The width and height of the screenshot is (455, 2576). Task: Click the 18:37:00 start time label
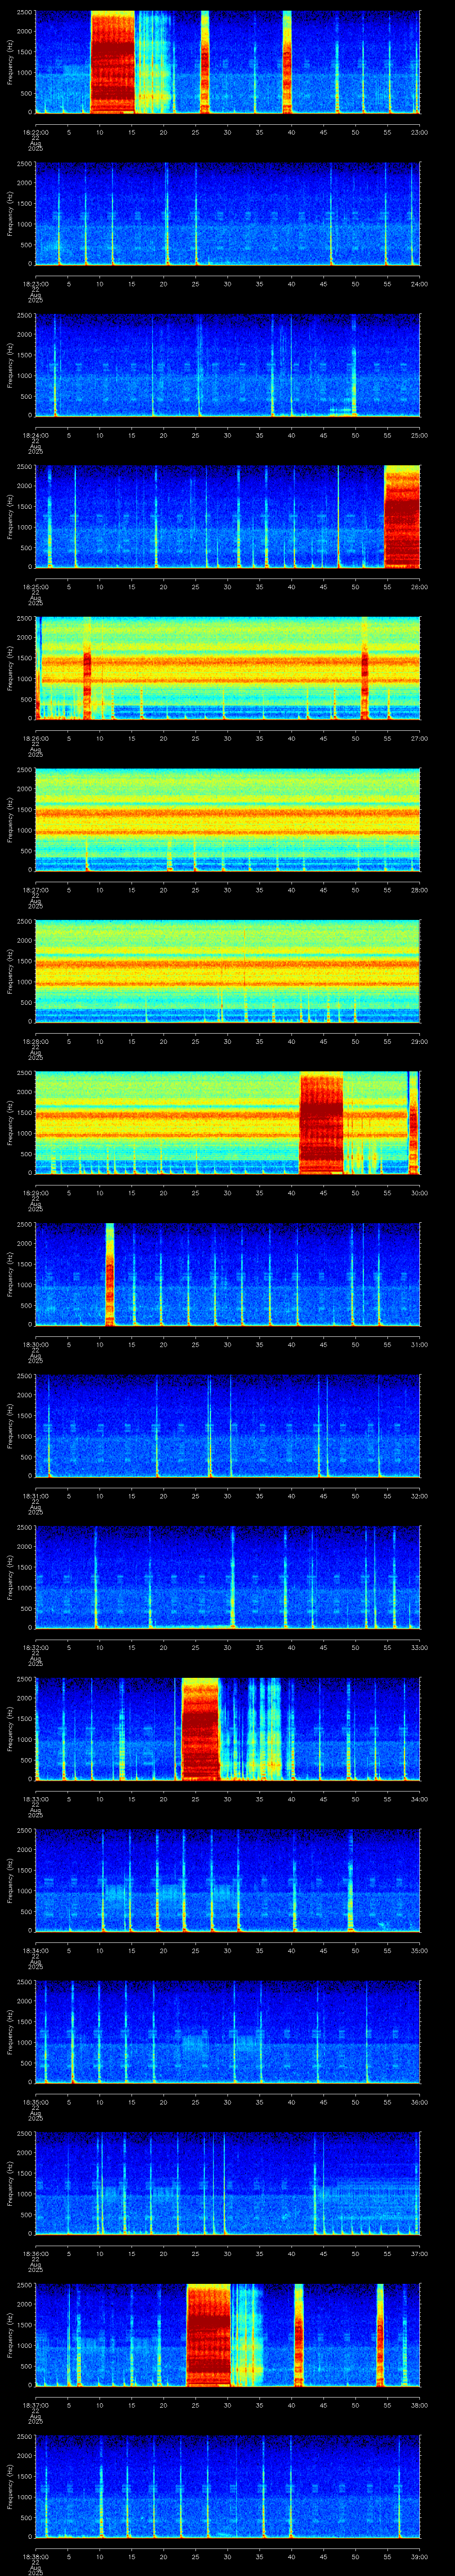[35, 2404]
